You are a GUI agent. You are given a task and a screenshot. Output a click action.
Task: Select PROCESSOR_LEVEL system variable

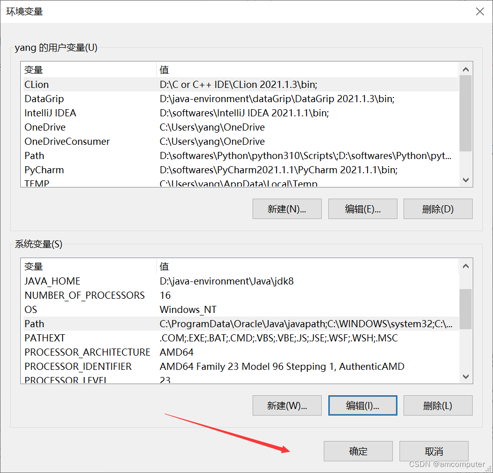click(241, 379)
